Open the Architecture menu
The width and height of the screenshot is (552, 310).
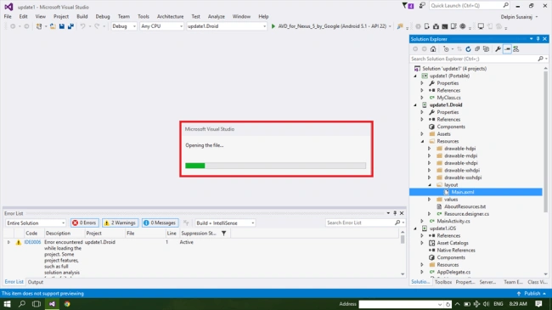click(x=171, y=16)
